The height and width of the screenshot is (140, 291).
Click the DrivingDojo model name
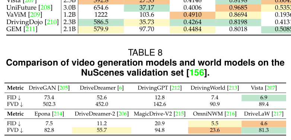click(x=25, y=22)
